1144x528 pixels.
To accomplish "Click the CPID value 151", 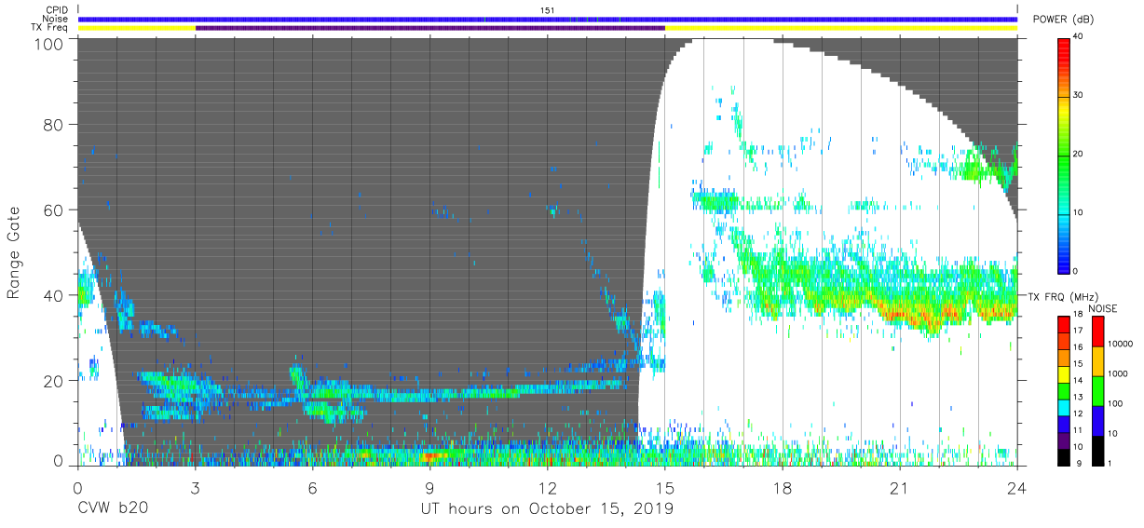I will coord(548,9).
